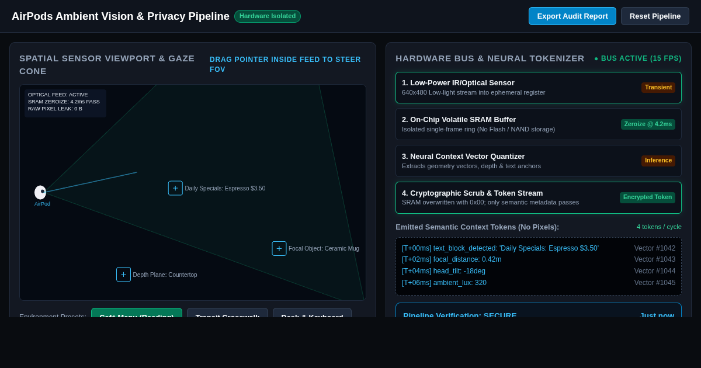
Task: Click Vector #1045 label
Action: [x=655, y=283]
